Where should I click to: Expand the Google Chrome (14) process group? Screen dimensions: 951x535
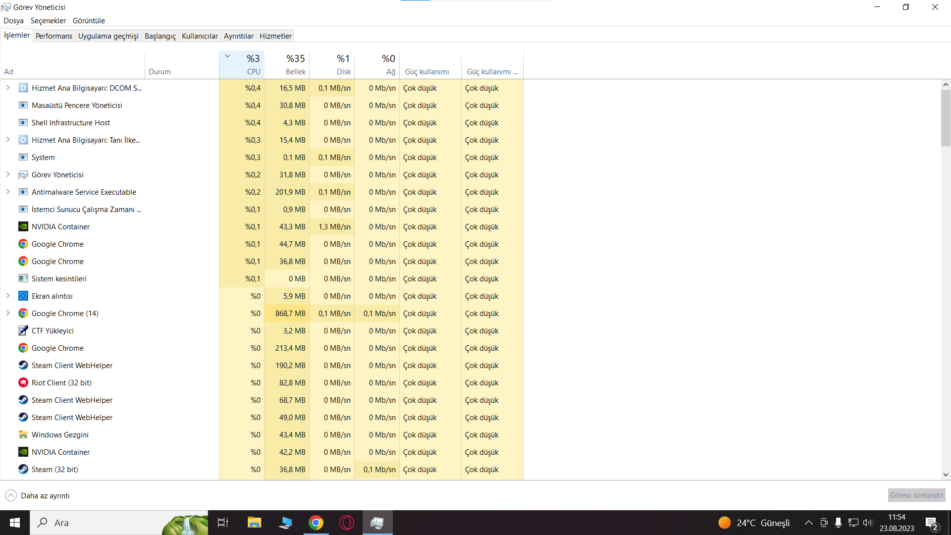tap(8, 313)
